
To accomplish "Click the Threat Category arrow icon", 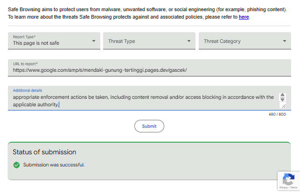I will click(x=285, y=41).
